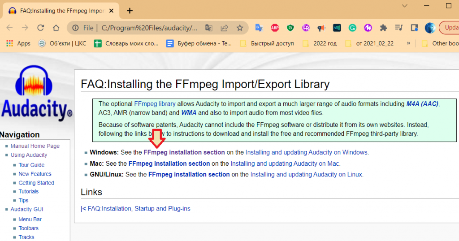Open the M4A (AAC) link
This screenshot has height=241, width=459.
click(x=422, y=104)
